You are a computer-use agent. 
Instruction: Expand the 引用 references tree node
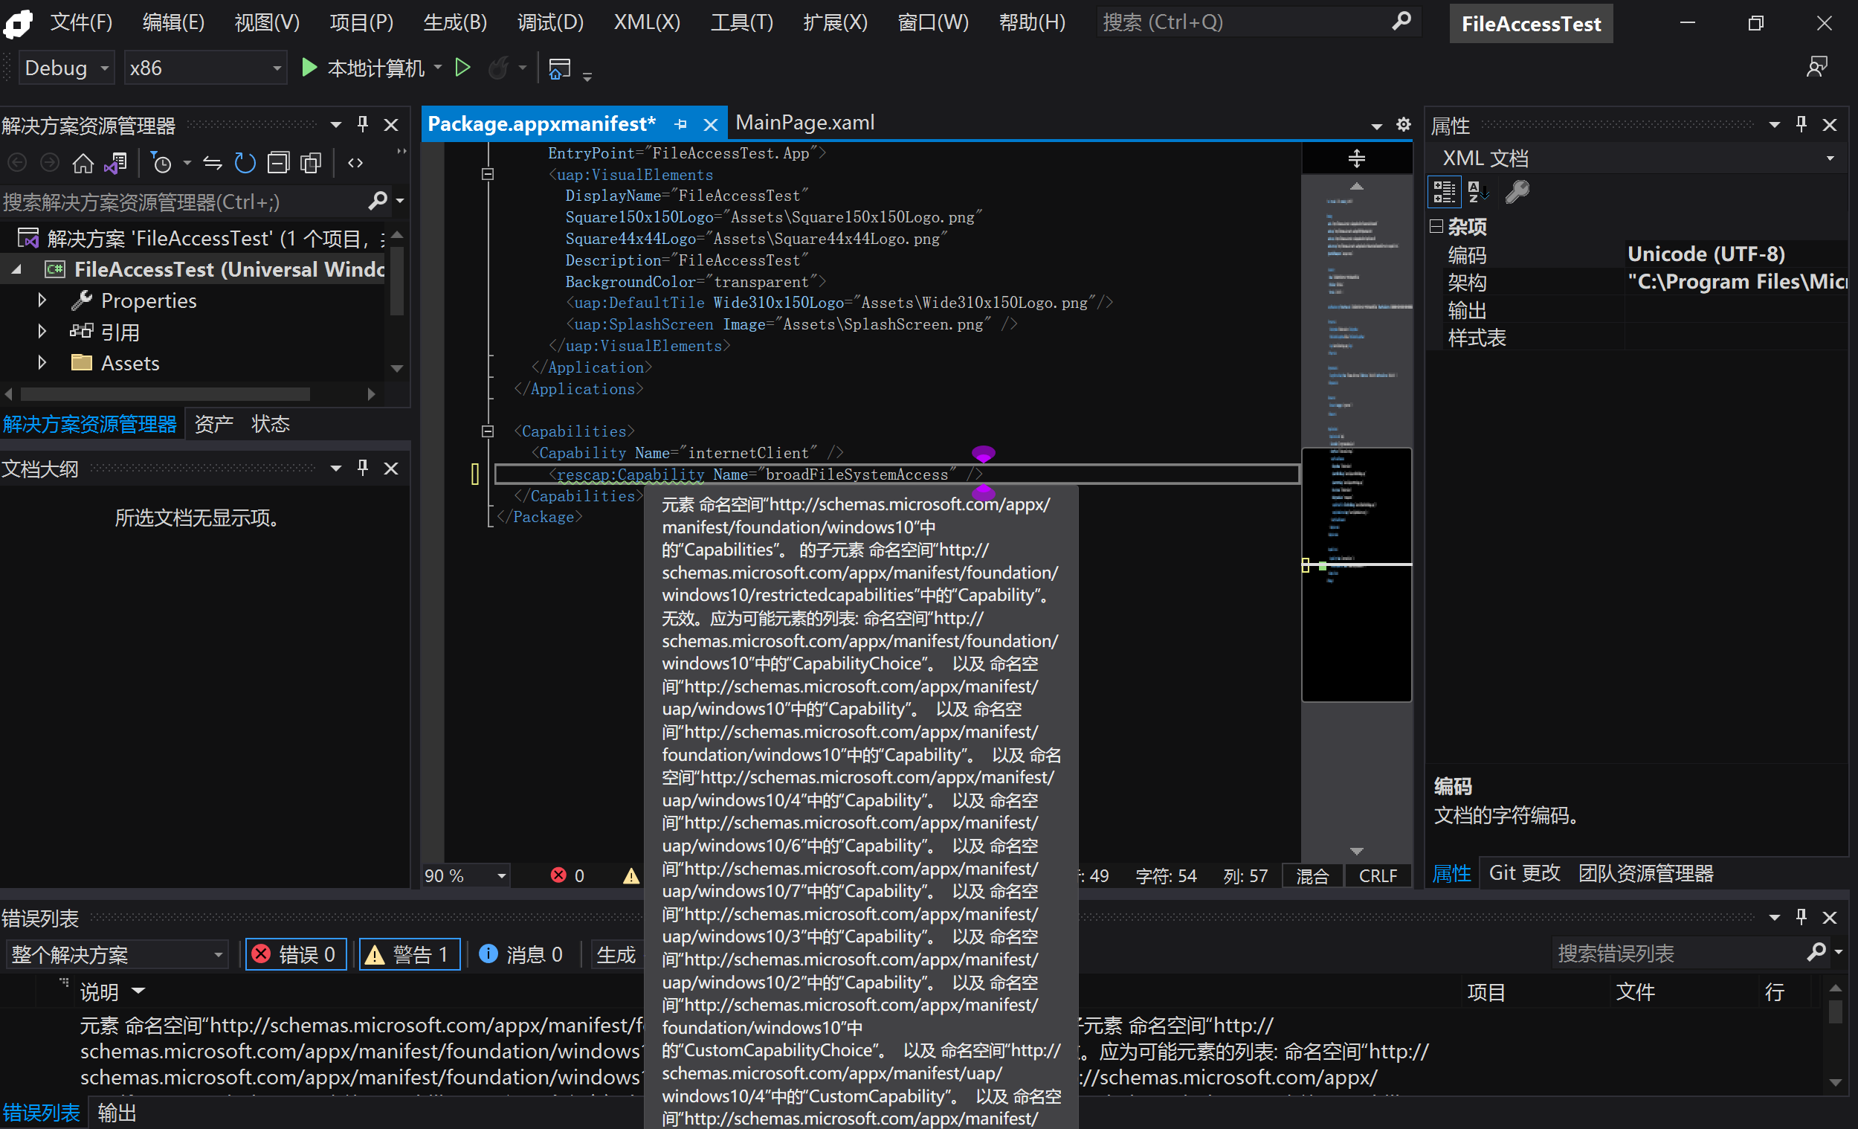pos(42,332)
